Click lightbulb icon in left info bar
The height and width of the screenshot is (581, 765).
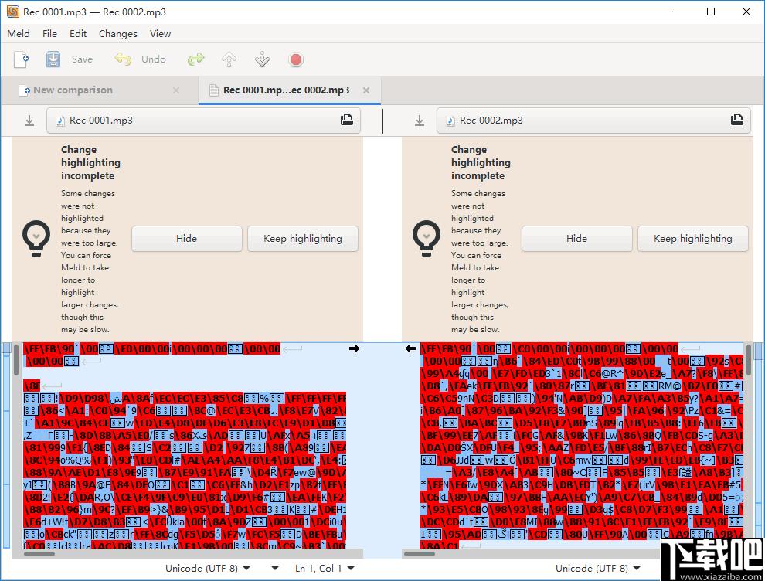coord(36,239)
